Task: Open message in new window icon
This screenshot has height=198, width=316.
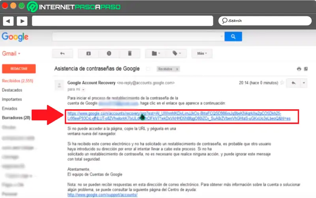Action: [x=306, y=69]
